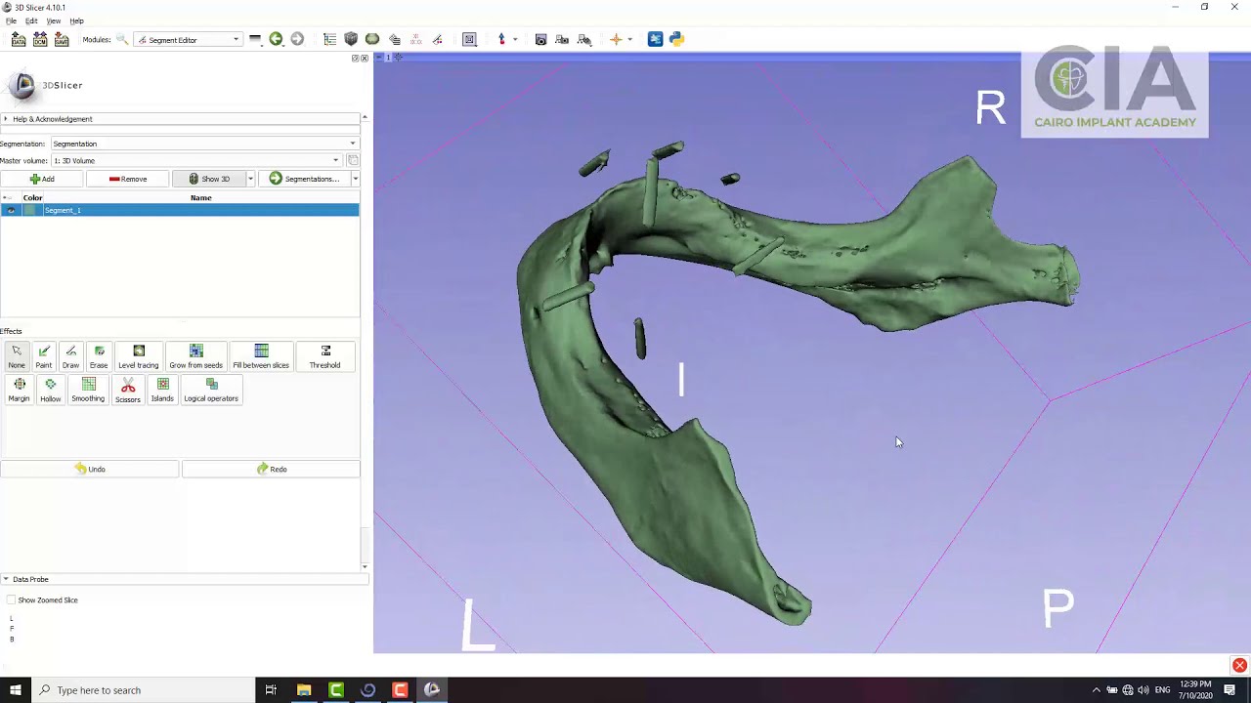This screenshot has height=703, width=1251.
Task: Enable the Show Zoomed Slice checkbox
Action: tap(11, 600)
